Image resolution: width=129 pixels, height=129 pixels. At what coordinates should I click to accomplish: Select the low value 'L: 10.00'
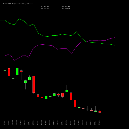pos(66,9)
